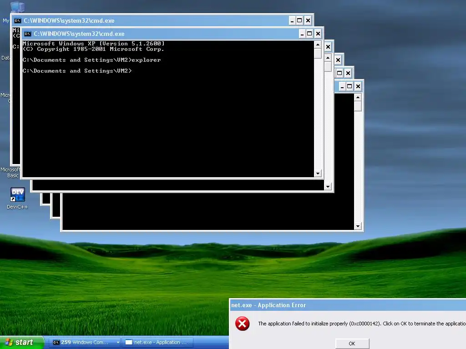Maximize the rear cmd.exe window
This screenshot has width=466, height=349.
pyautogui.click(x=299, y=20)
